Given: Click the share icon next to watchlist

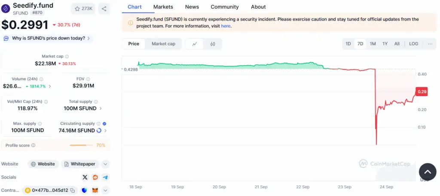Looking at the screenshot, I should [x=104, y=9].
